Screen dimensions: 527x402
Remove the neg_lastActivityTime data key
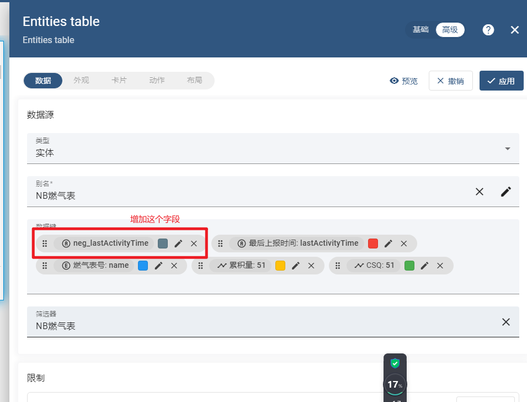pyautogui.click(x=194, y=244)
